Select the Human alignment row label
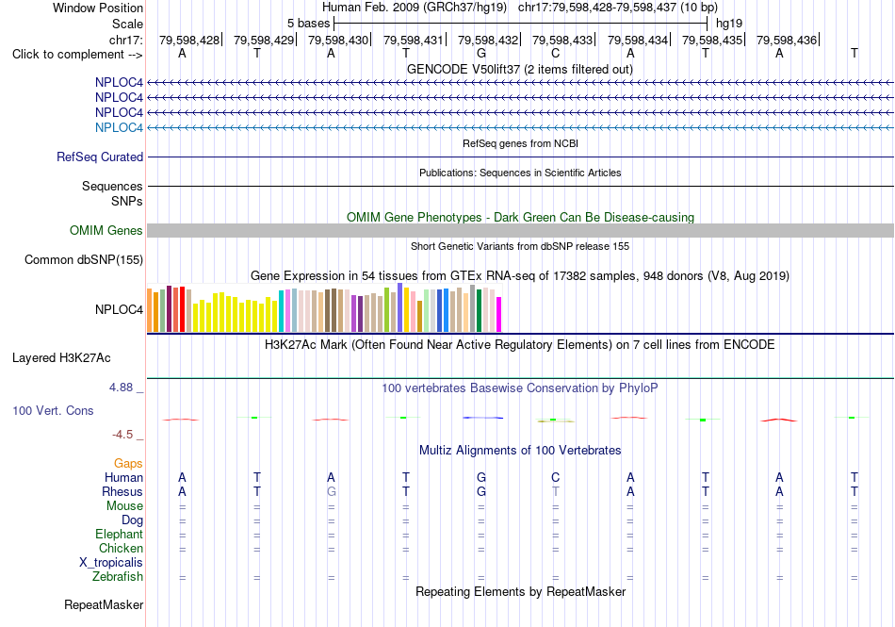895x627 pixels. click(123, 477)
